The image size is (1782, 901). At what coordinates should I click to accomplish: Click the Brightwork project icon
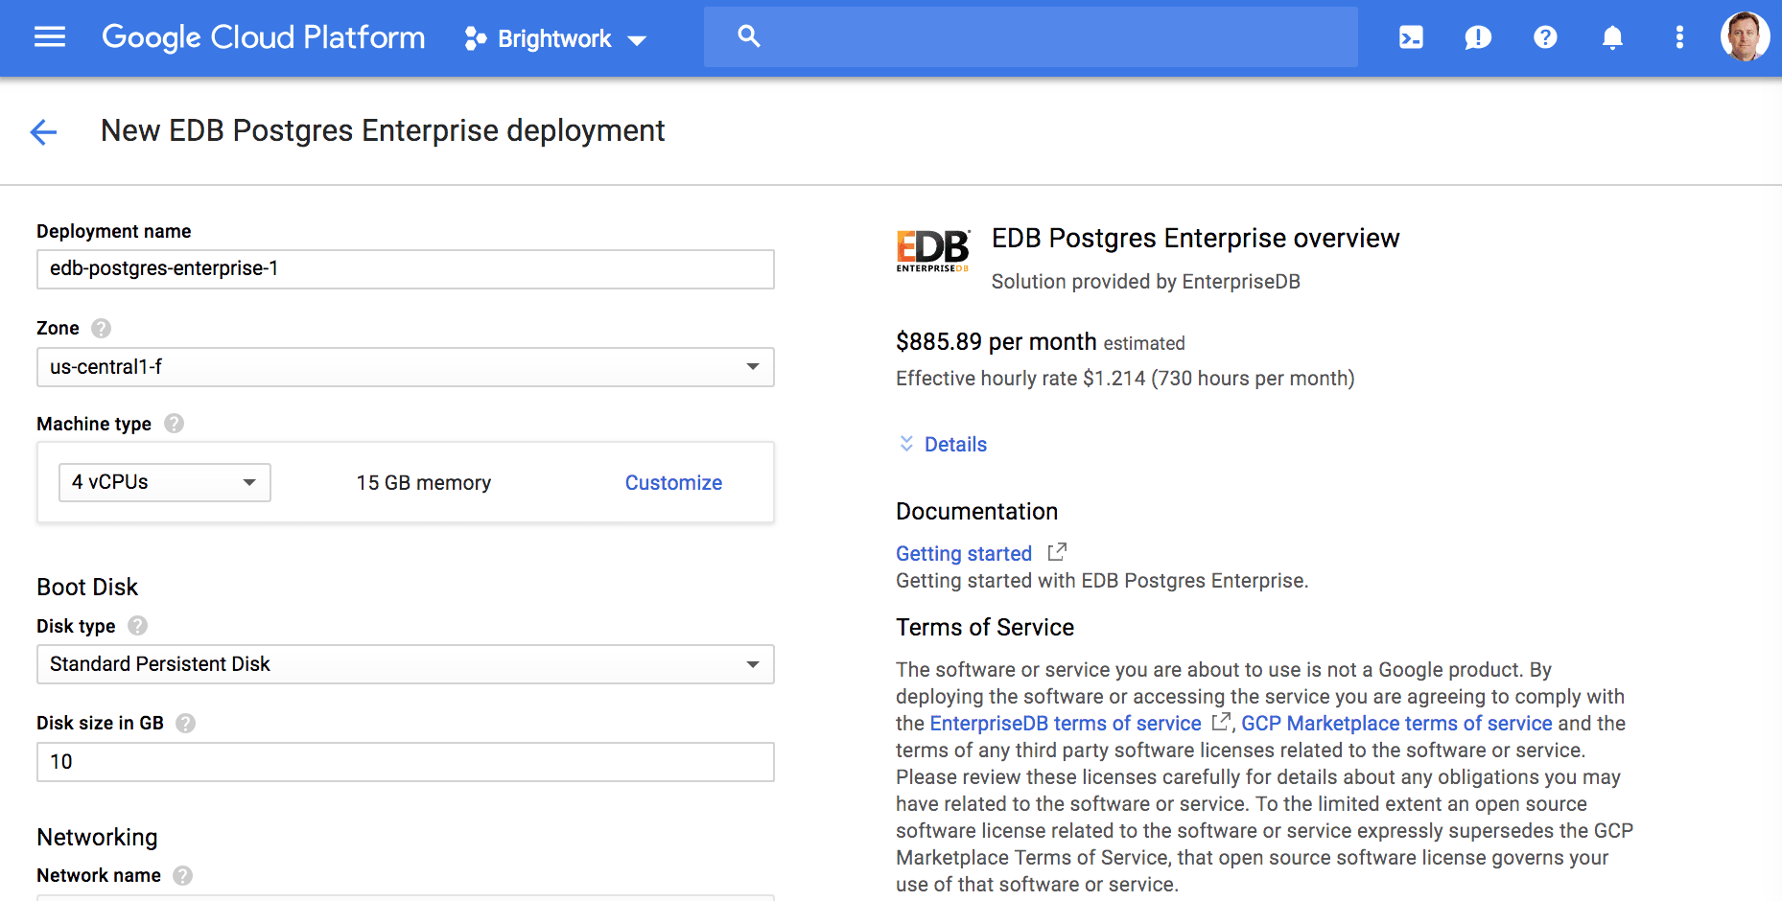[x=475, y=38]
